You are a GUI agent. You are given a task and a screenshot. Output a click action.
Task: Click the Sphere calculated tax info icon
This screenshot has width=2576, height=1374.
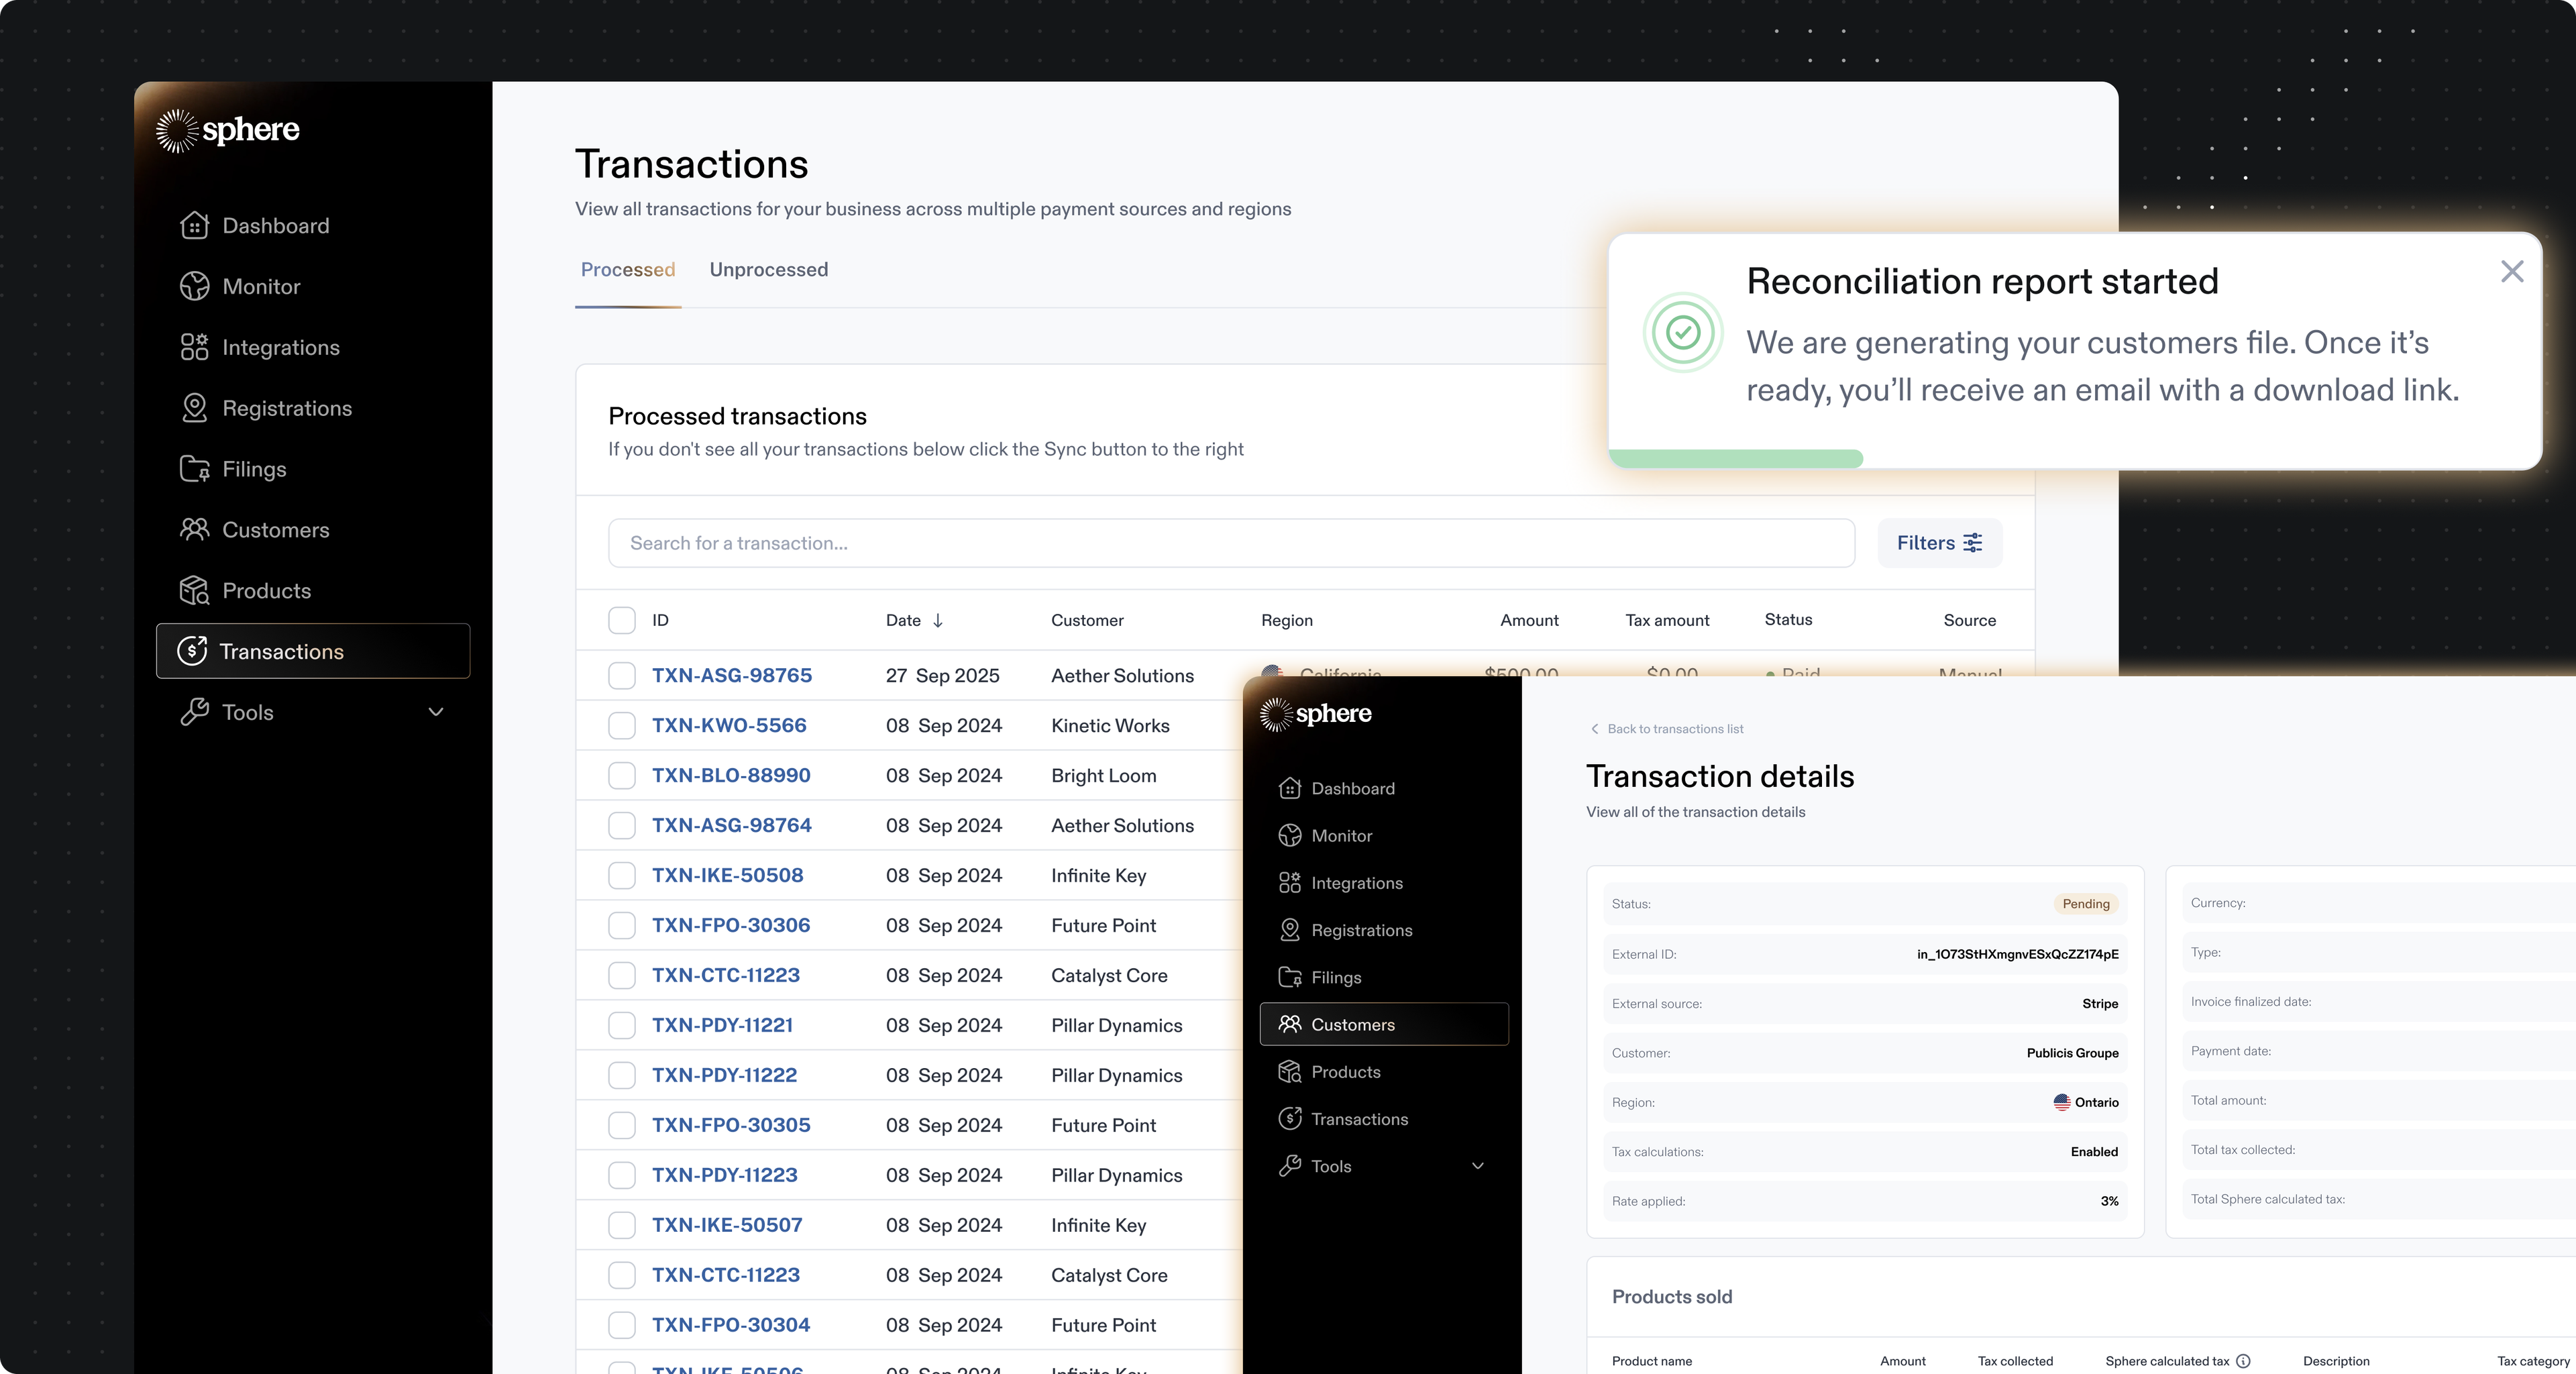tap(2243, 1361)
